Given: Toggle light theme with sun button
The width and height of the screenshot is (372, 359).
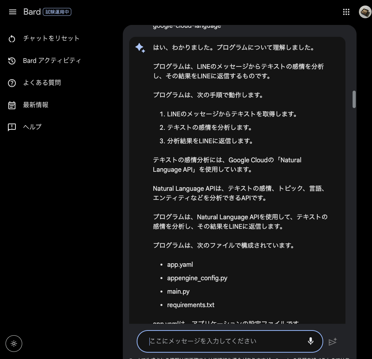Looking at the screenshot, I should (x=14, y=343).
